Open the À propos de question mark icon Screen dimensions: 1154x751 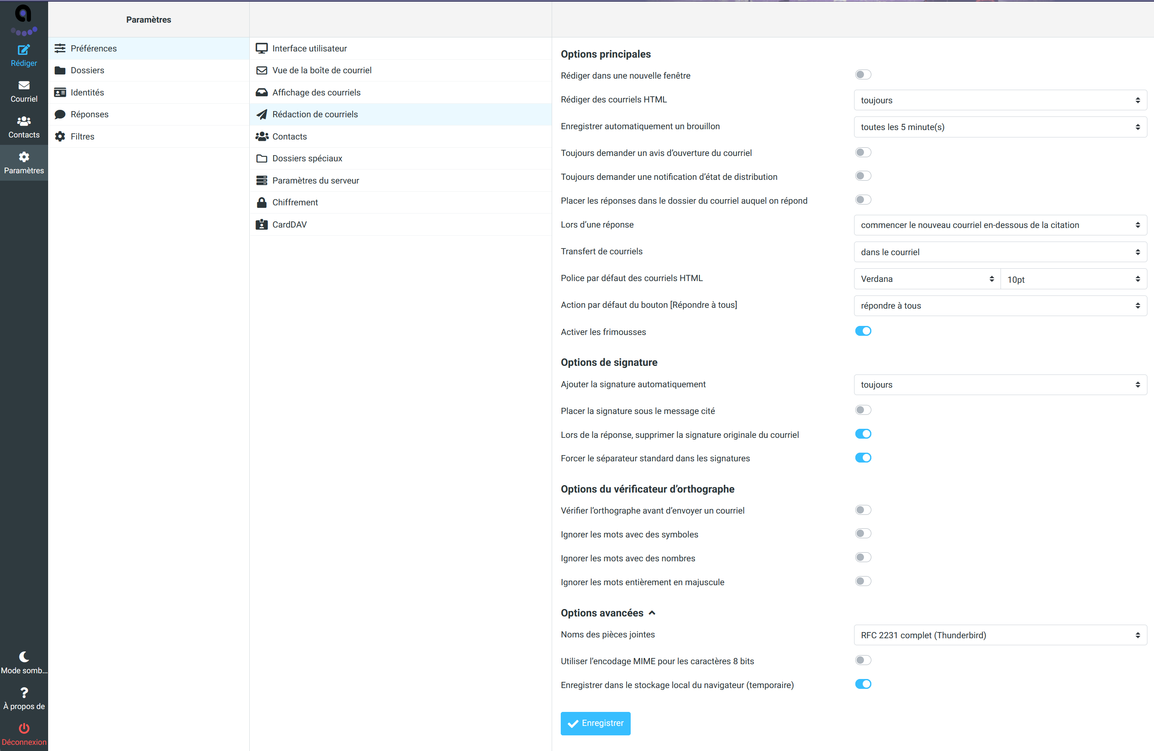[24, 692]
